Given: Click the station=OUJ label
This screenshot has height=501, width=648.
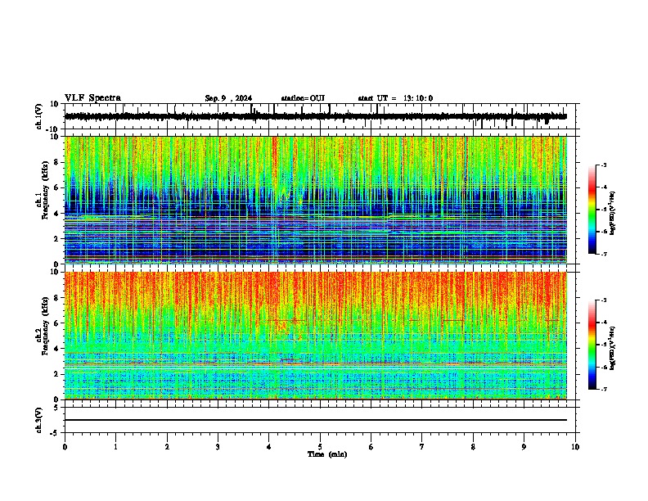Looking at the screenshot, I should (303, 98).
